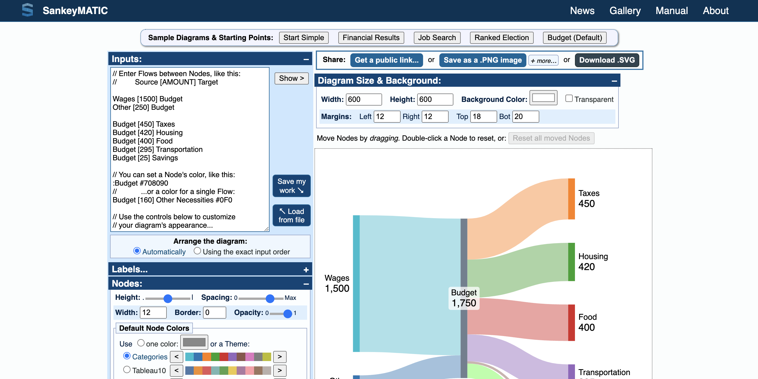The image size is (758, 379).
Task: Click the Right margin field
Action: click(x=435, y=117)
